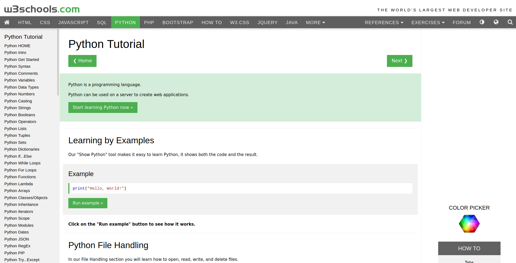Open Python Try...Except link

click(22, 260)
